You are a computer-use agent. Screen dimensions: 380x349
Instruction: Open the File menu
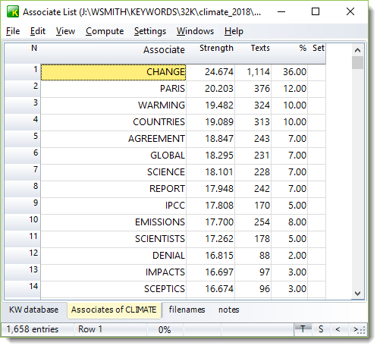click(13, 31)
